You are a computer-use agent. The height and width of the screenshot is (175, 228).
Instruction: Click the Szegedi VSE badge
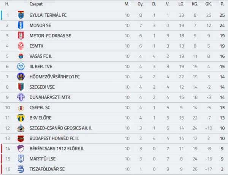pos(21,87)
